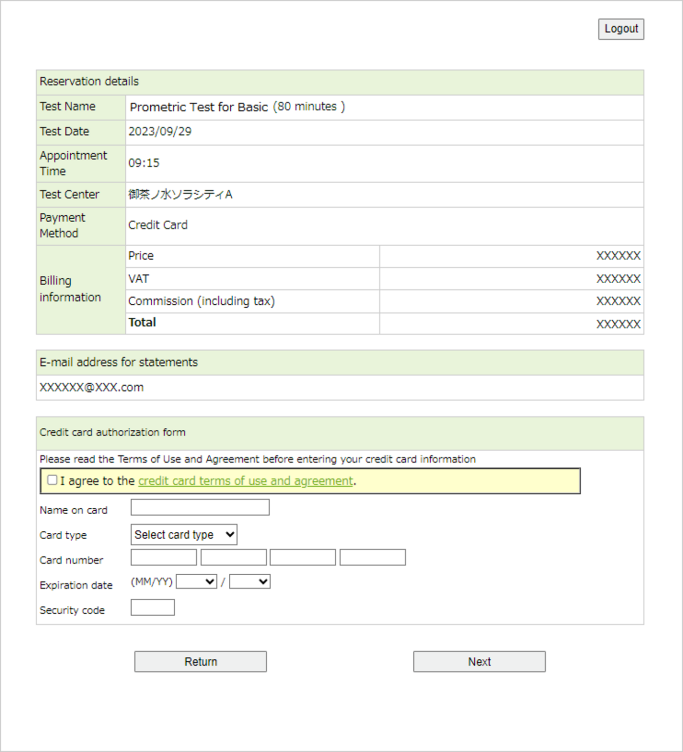
Task: Select the statement email address text
Action: tap(91, 387)
